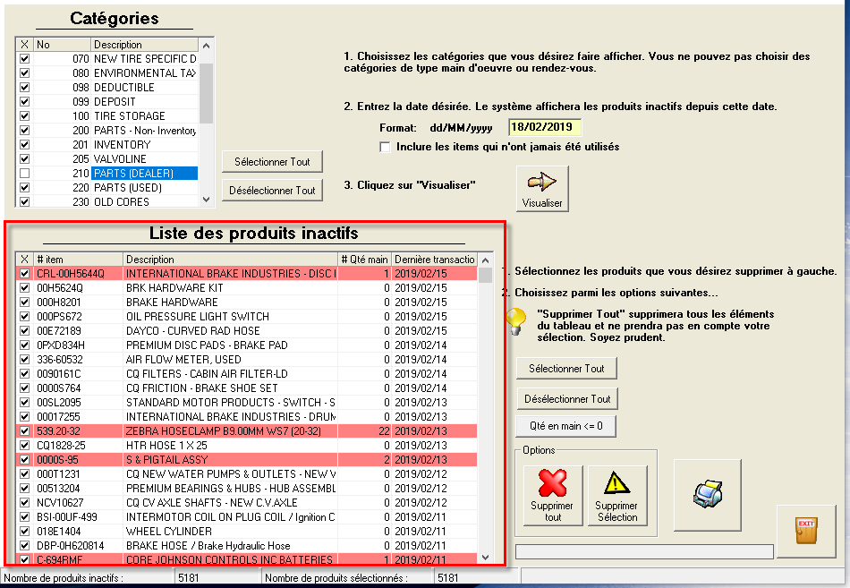Check the PARTS (DEALER) category box
This screenshot has width=850, height=588.
pos(24,174)
